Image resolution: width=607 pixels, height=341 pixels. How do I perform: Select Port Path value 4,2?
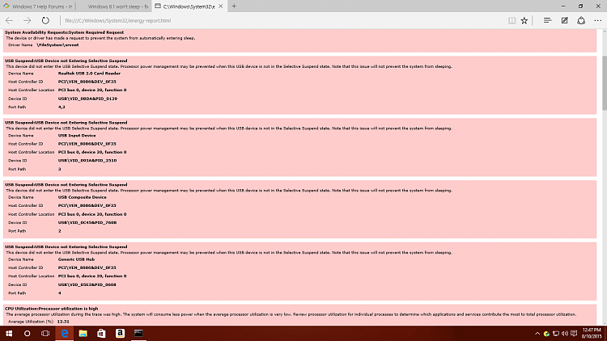(x=62, y=107)
